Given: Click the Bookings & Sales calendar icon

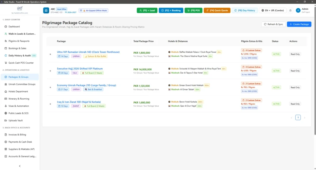Looking at the screenshot, I should pos(6,48).
